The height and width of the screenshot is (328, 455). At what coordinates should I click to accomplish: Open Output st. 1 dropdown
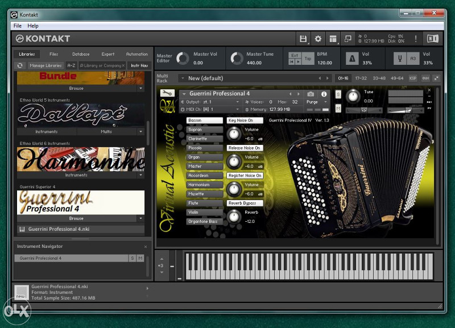point(210,102)
